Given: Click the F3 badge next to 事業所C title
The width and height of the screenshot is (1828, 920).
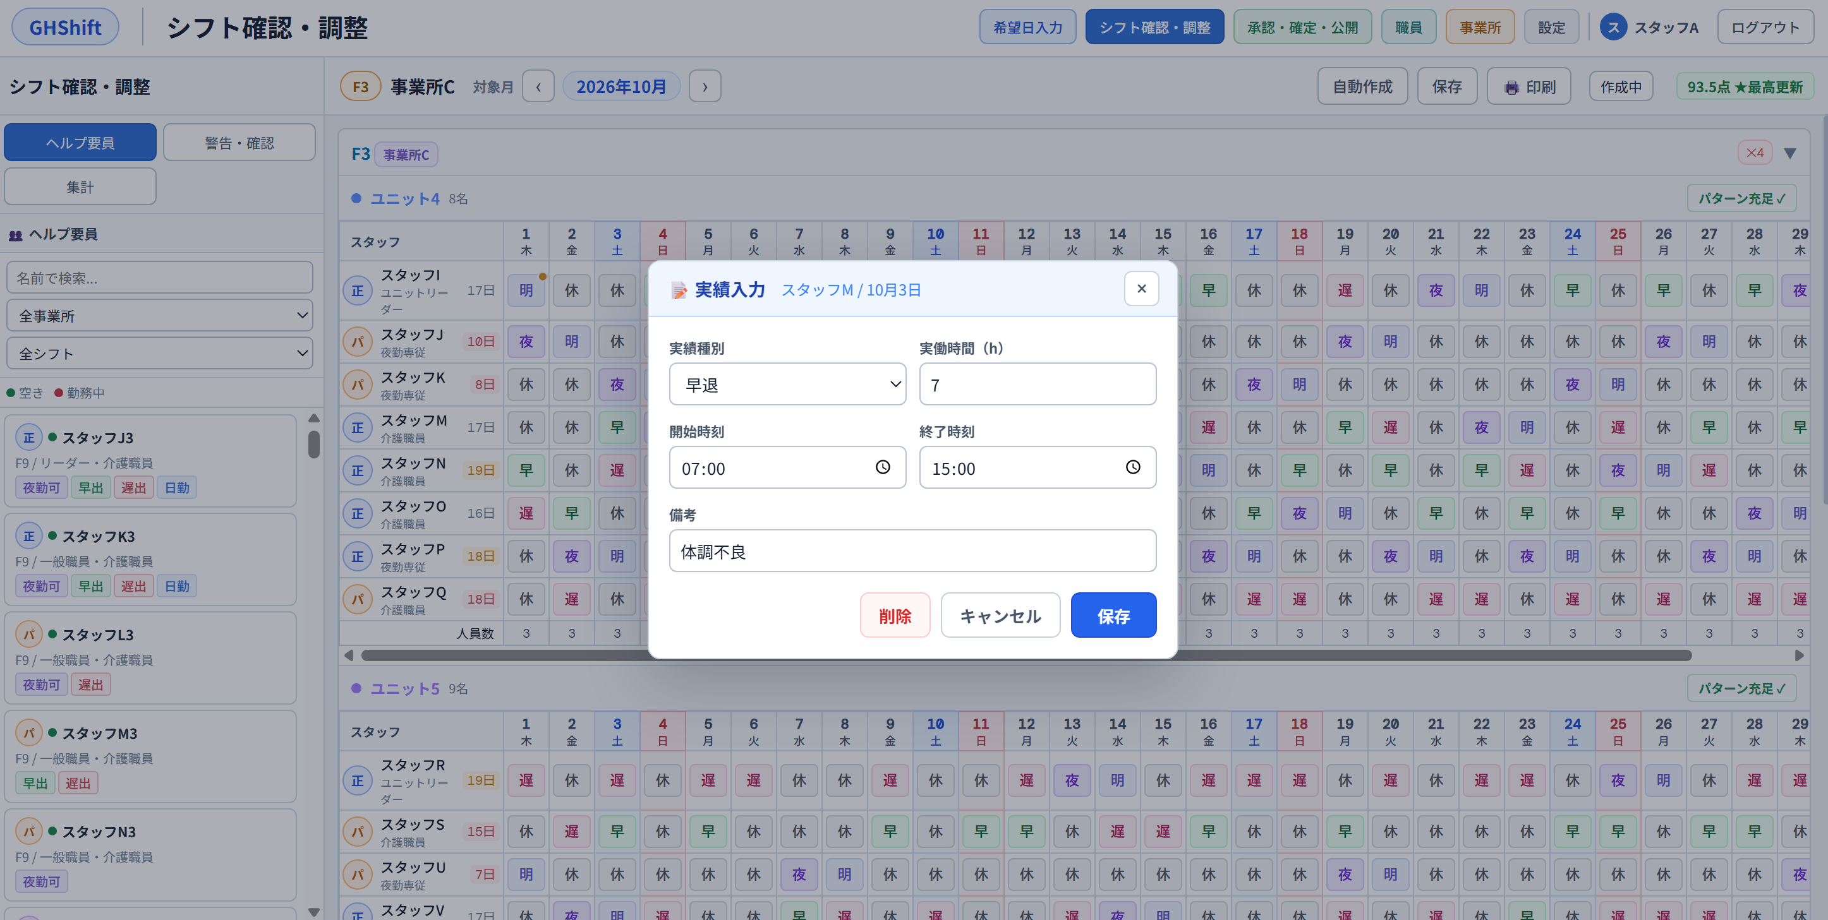Looking at the screenshot, I should coord(361,87).
